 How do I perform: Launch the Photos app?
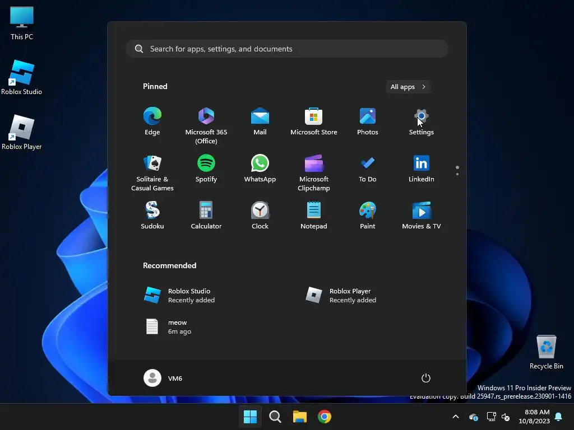pos(368,121)
